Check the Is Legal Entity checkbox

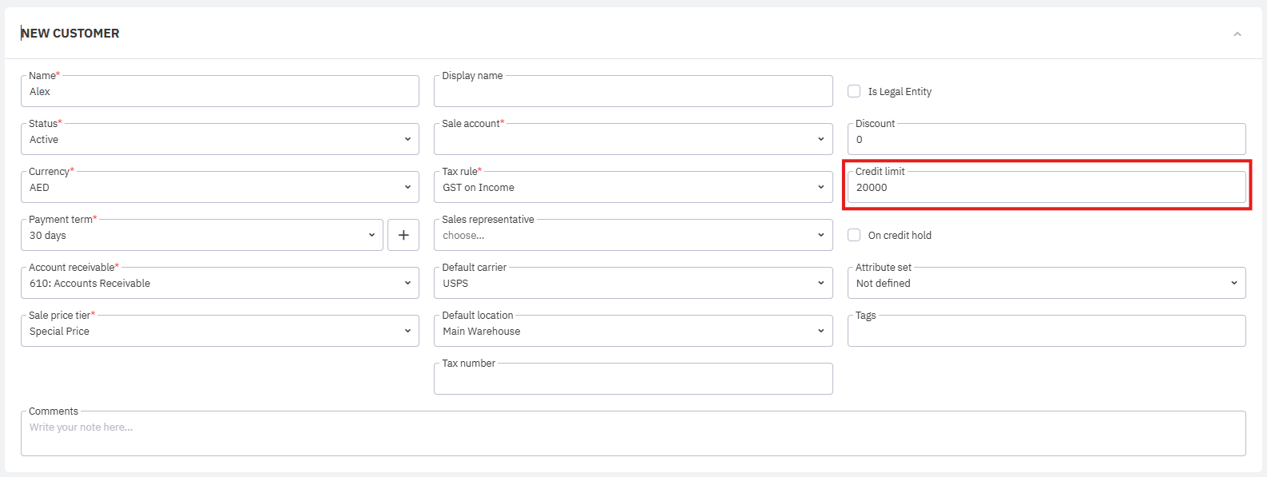pyautogui.click(x=854, y=91)
